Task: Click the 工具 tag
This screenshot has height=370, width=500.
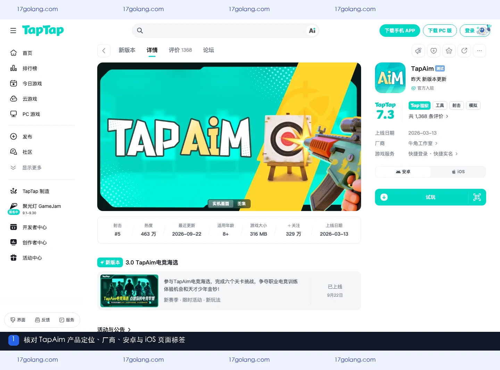Action: click(x=440, y=106)
